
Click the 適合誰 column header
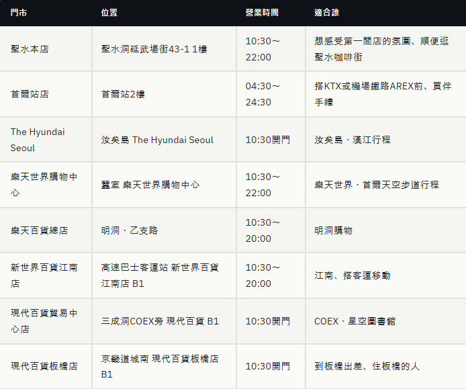(326, 13)
